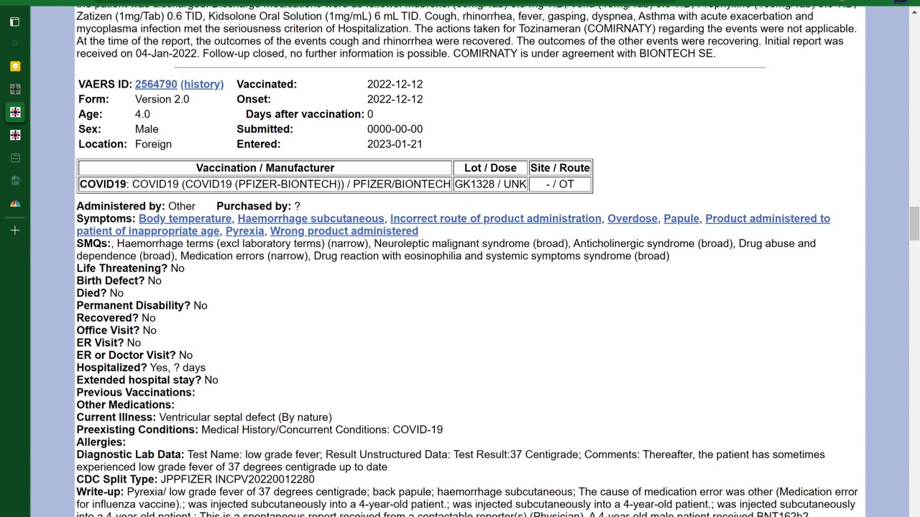Click the 'SMQs:' label
Image resolution: width=920 pixels, height=517 pixels.
pyautogui.click(x=93, y=243)
